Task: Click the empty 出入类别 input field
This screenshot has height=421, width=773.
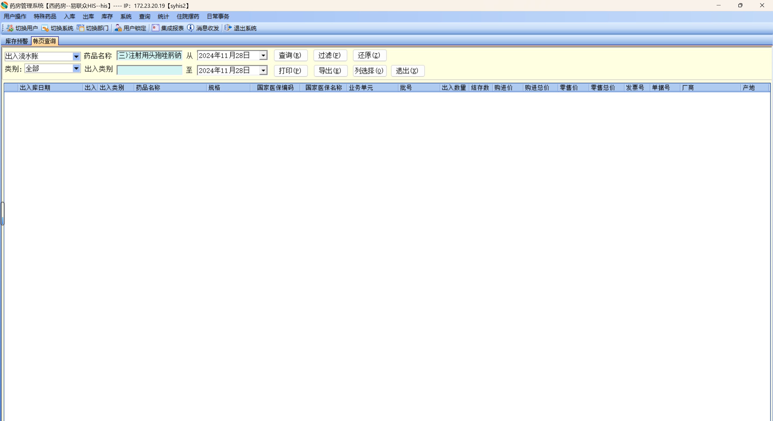Action: coord(150,71)
